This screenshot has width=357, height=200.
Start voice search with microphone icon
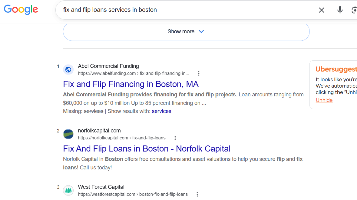coord(340,10)
